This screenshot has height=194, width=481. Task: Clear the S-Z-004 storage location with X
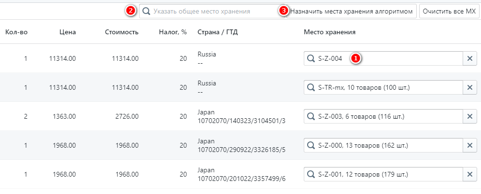(469, 58)
